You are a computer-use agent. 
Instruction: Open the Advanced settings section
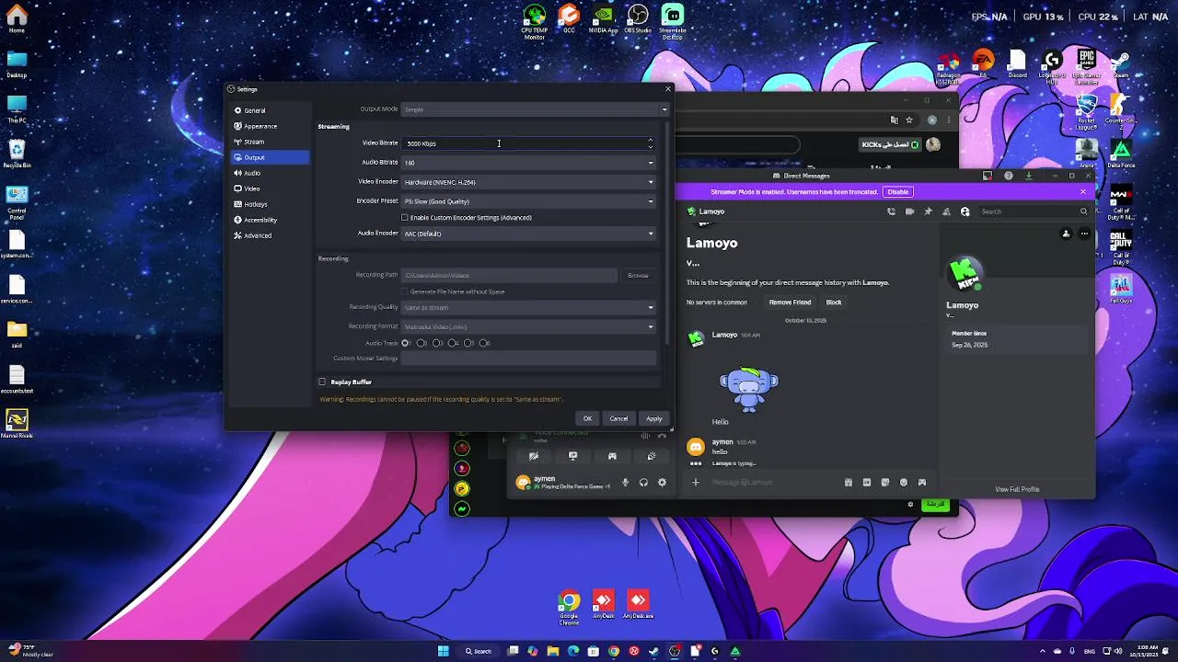click(270, 235)
